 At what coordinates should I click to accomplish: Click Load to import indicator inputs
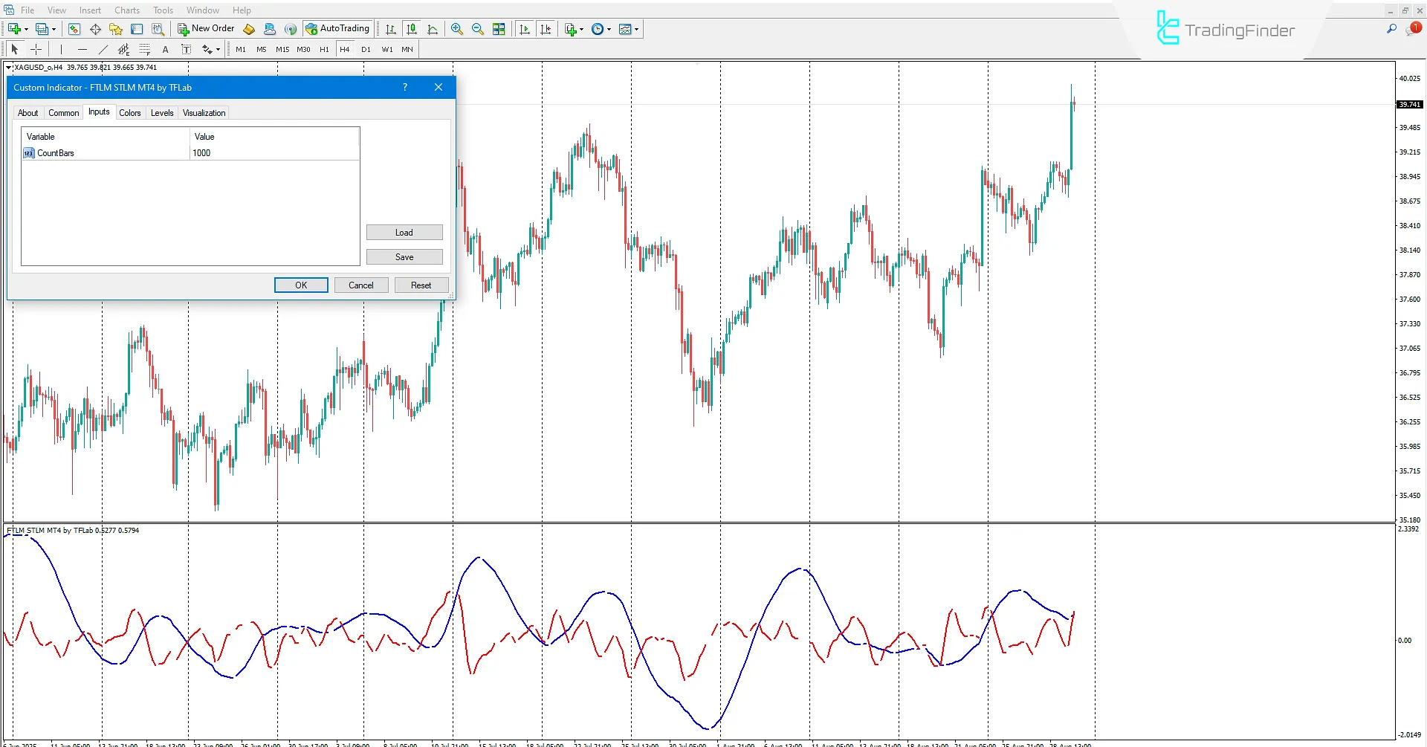tap(404, 232)
